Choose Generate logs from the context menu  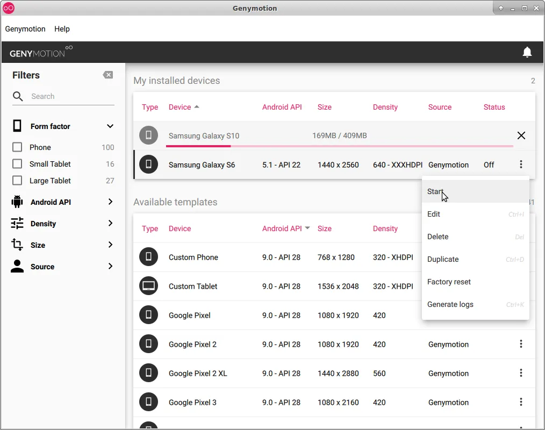(x=475, y=305)
